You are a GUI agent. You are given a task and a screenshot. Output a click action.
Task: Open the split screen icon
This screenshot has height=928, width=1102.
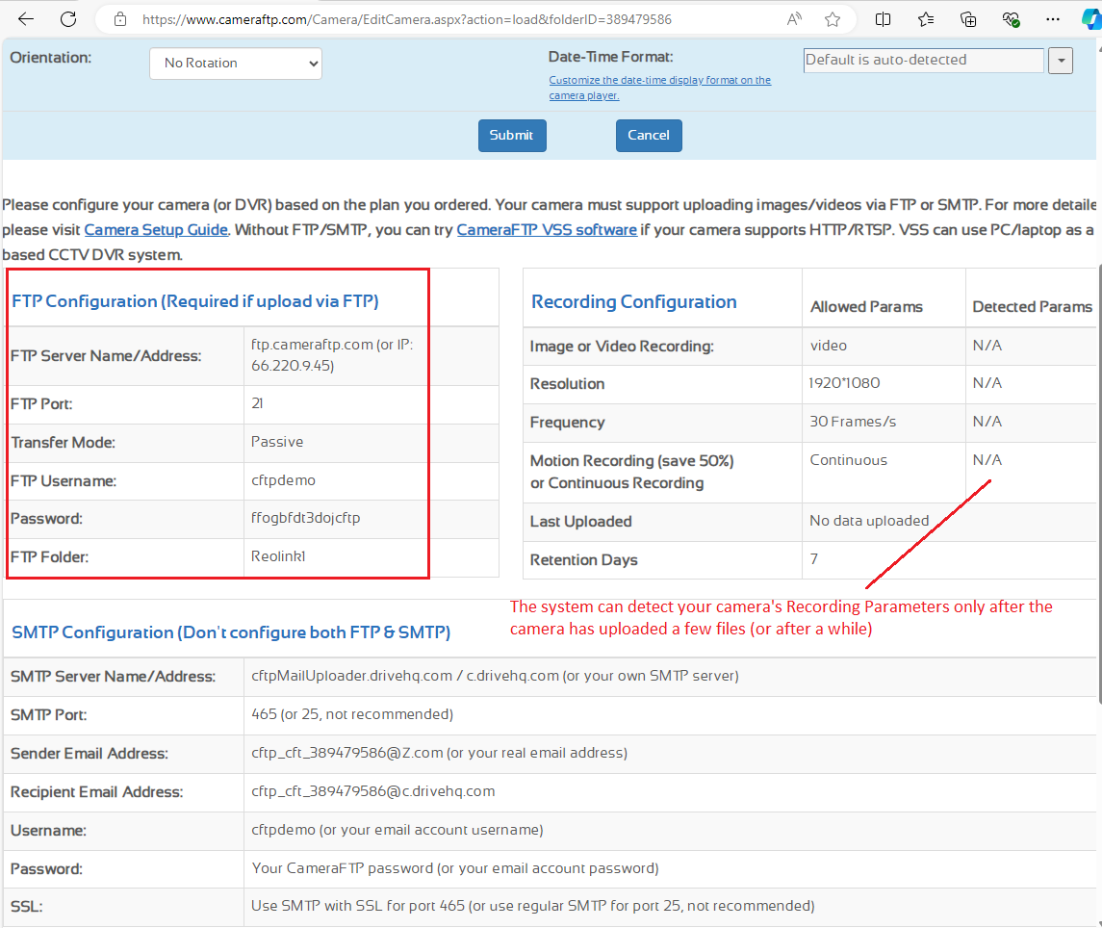click(x=884, y=19)
